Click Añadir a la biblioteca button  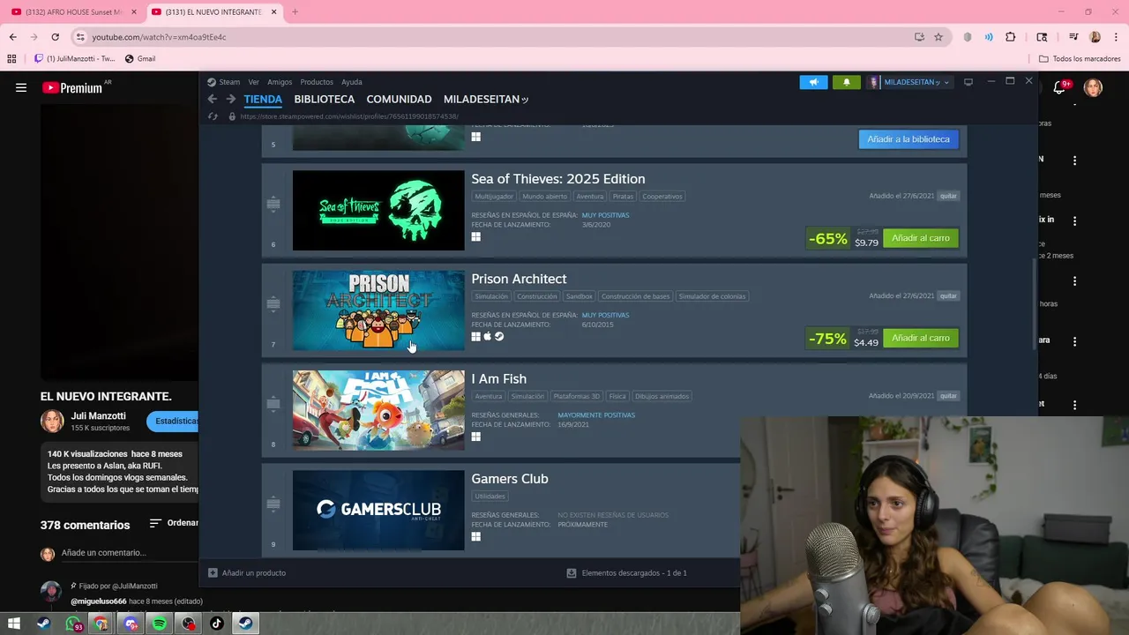(908, 139)
